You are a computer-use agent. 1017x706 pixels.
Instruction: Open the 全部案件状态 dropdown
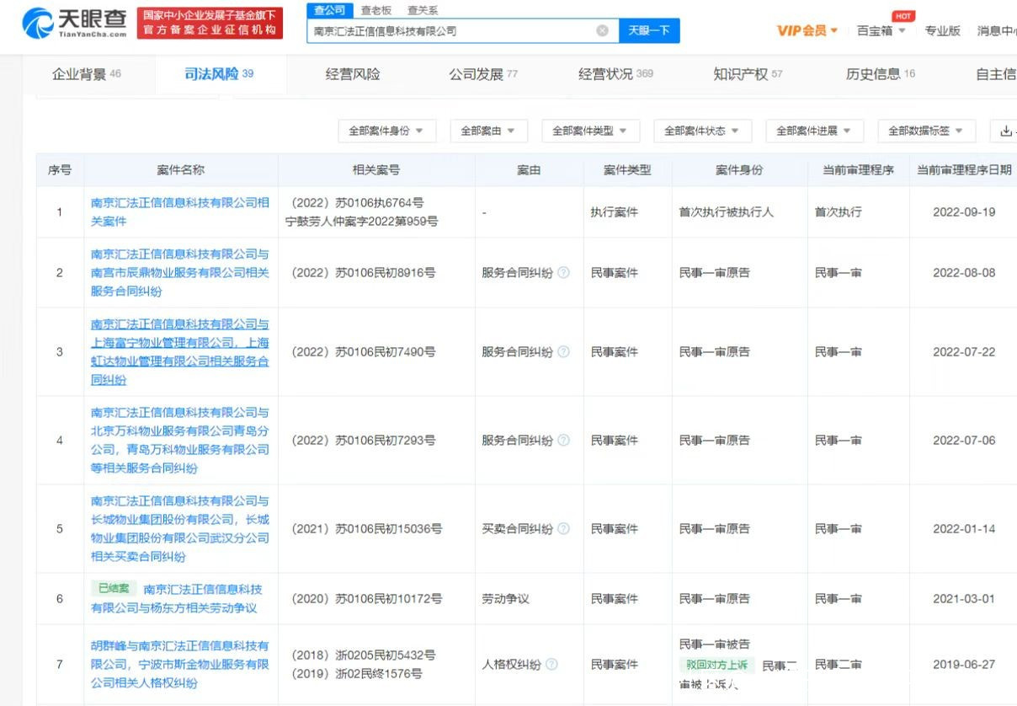click(x=702, y=131)
